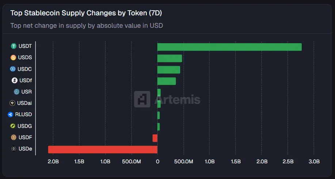Click the USDC token icon
This screenshot has width=335, height=179.
13,69
